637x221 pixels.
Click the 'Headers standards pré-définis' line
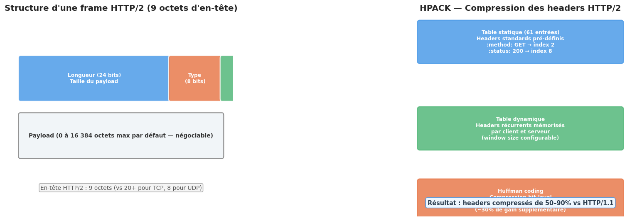click(520, 39)
